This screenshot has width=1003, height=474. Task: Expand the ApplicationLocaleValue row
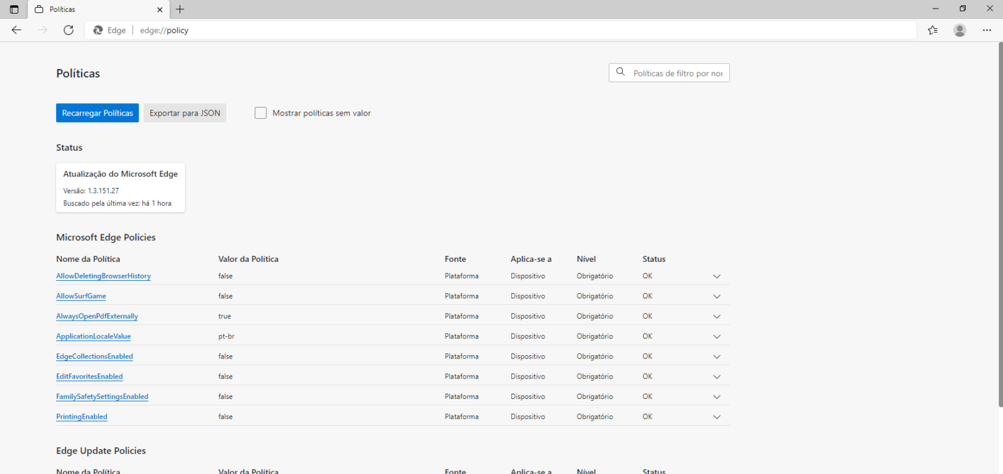click(x=716, y=336)
